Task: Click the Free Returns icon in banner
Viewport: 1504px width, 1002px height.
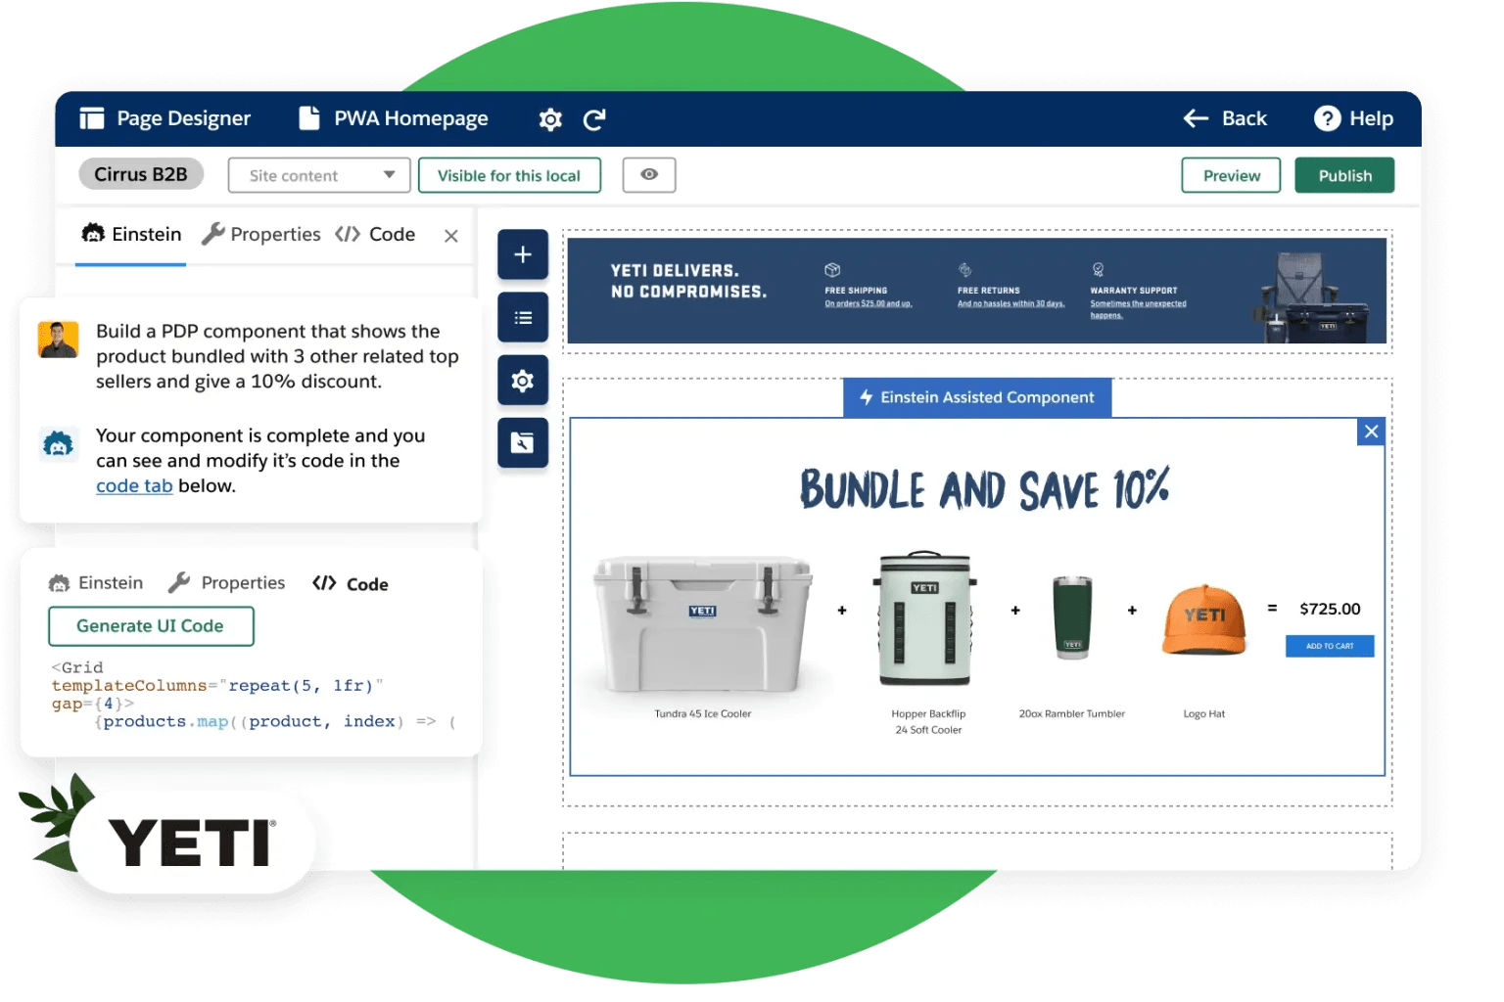Action: pyautogui.click(x=964, y=270)
